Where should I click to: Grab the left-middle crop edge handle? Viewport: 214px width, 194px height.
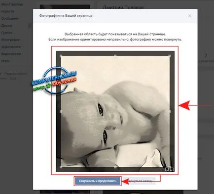(61, 111)
